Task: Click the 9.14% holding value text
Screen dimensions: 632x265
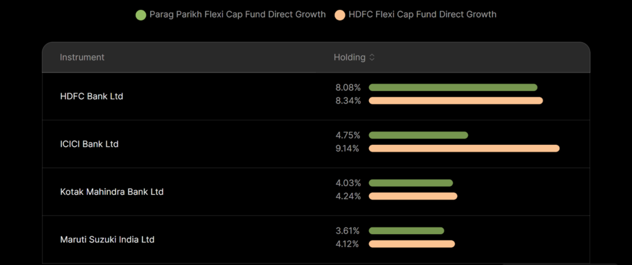Action: (x=347, y=149)
